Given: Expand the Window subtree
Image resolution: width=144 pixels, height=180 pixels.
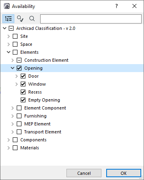Looking at the screenshot, I should click(x=17, y=84).
